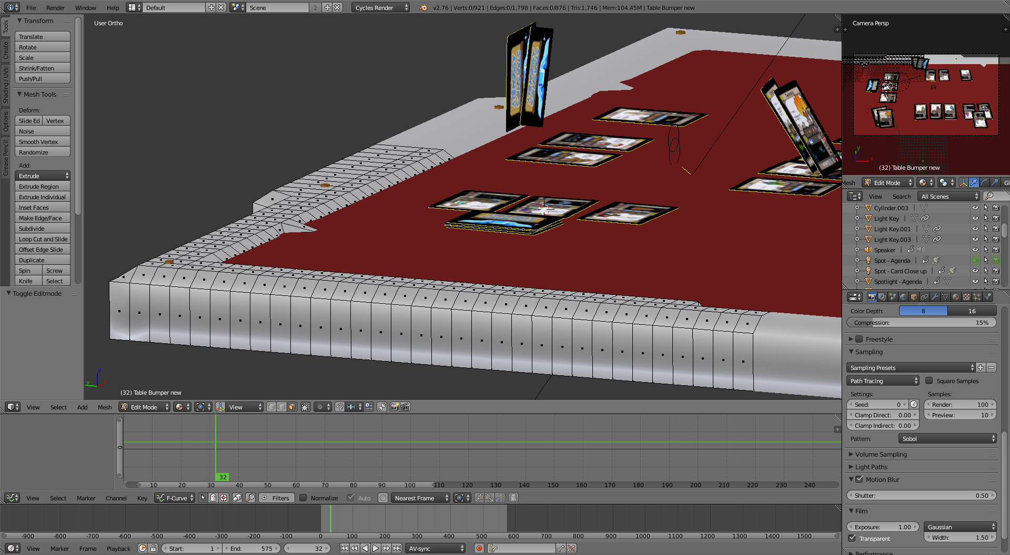Toggle visibility of Speaker in outliner

click(x=975, y=250)
